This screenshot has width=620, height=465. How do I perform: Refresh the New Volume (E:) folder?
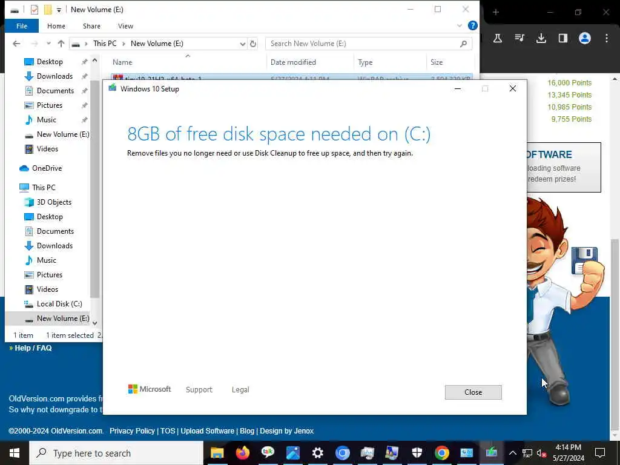[x=253, y=44]
